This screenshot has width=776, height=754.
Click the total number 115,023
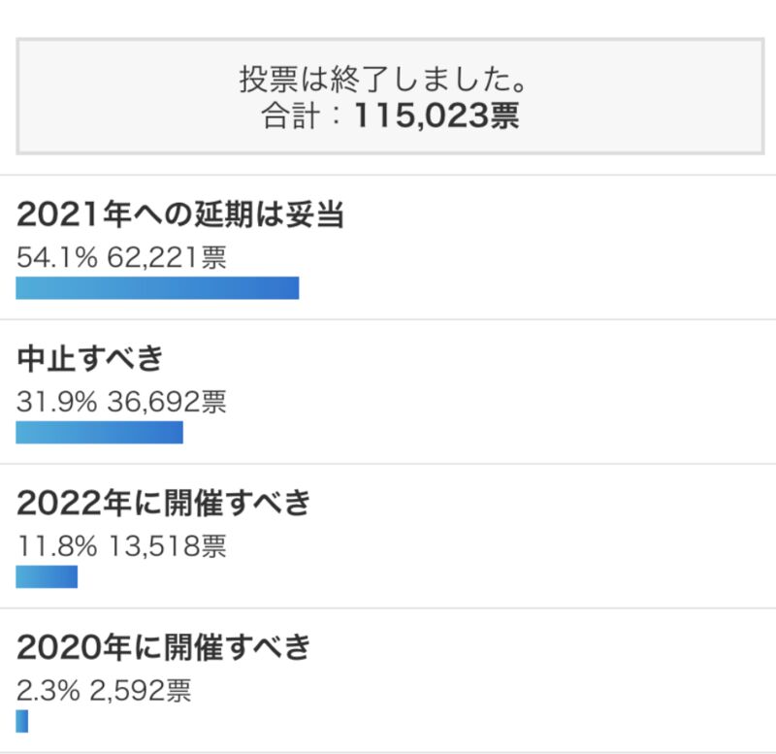tap(418, 116)
